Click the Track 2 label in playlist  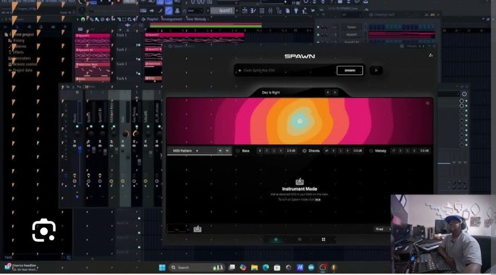(x=121, y=49)
